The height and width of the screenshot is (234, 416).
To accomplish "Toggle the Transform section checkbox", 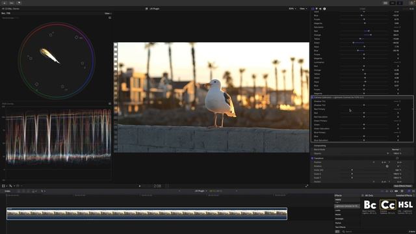I will pos(312,158).
